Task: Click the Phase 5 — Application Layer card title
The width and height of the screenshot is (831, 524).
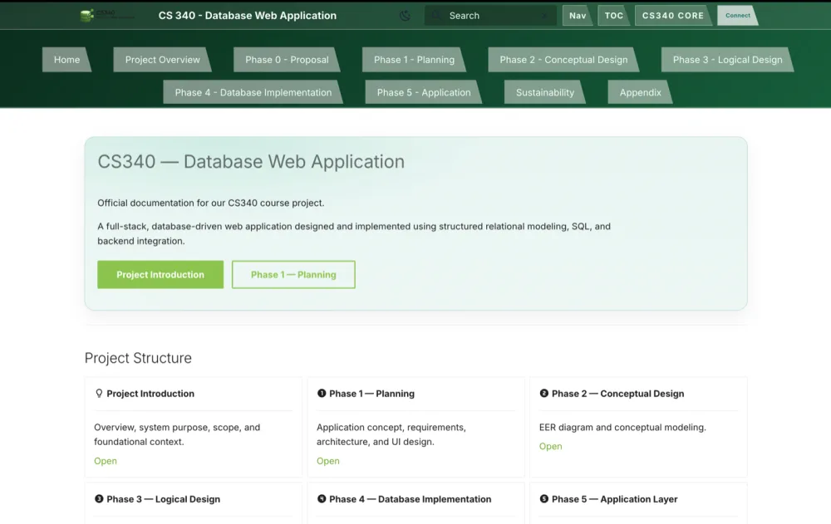Action: [614, 499]
